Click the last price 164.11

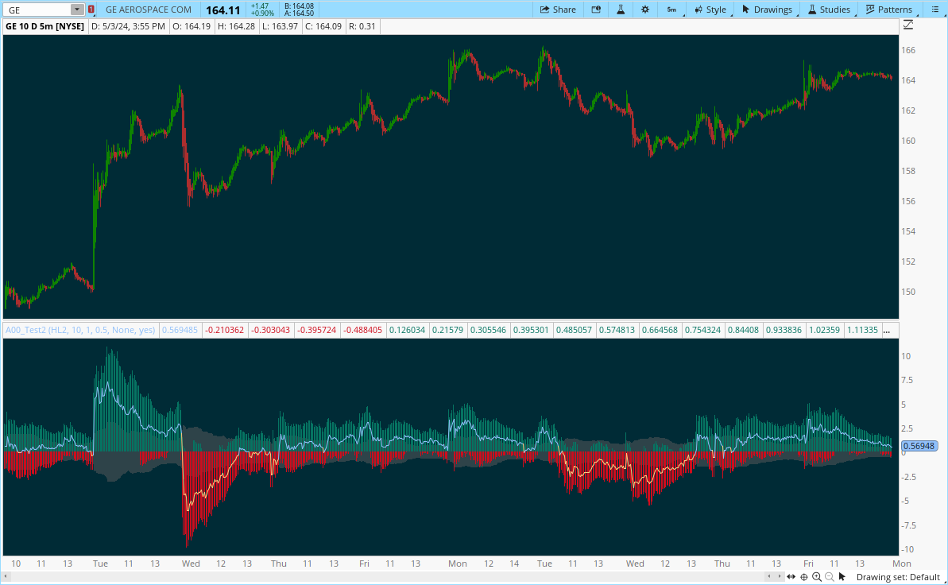pyautogui.click(x=222, y=10)
